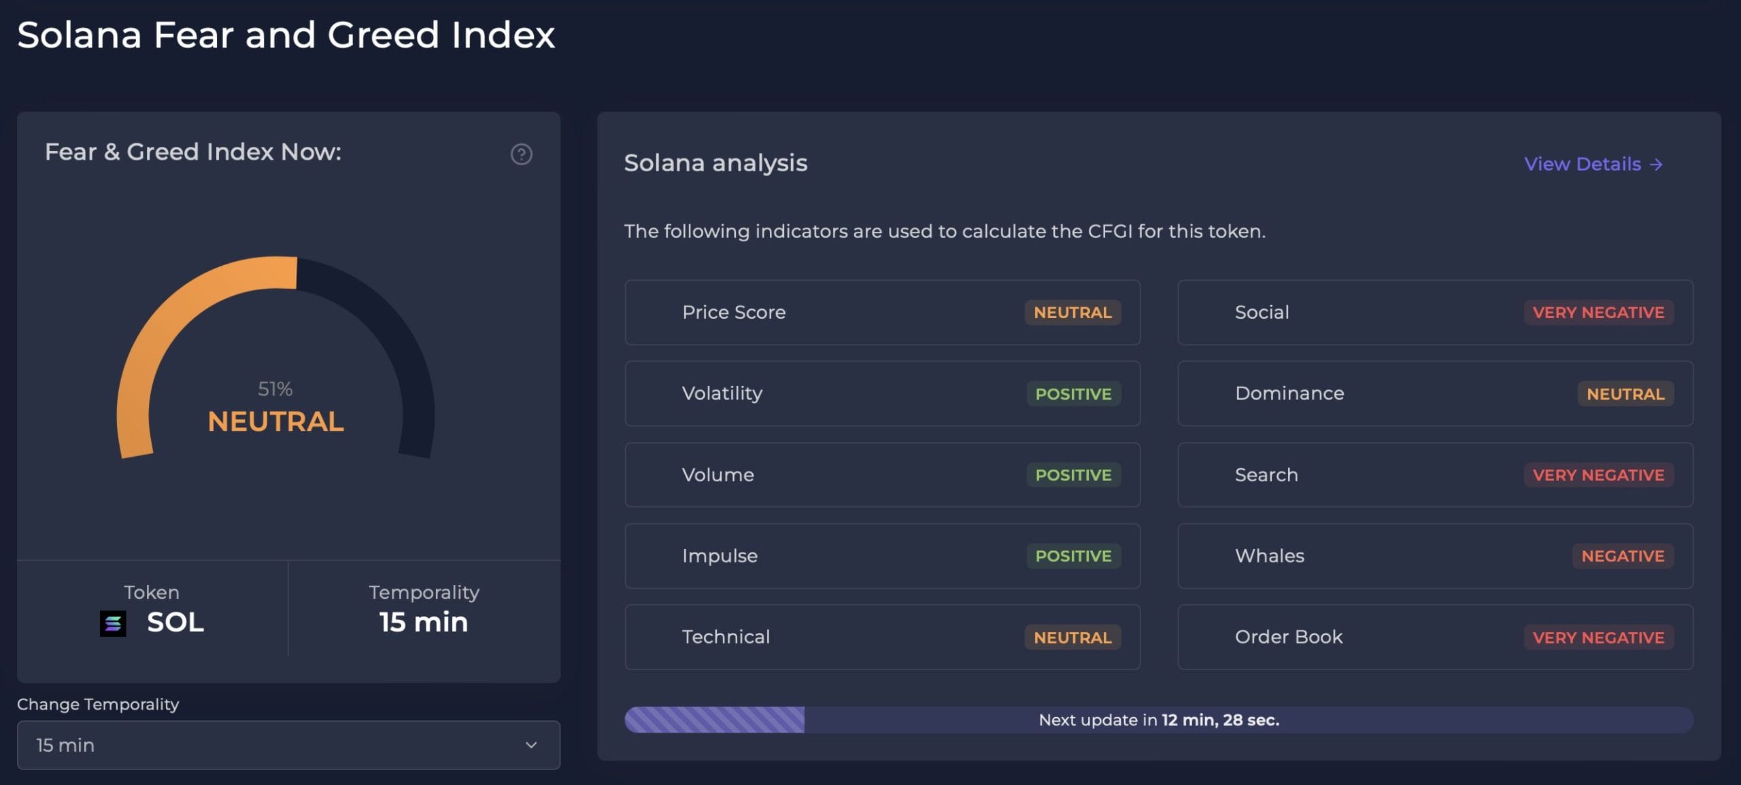The width and height of the screenshot is (1741, 785).
Task: Select the Social indicator row
Action: [x=1435, y=312]
